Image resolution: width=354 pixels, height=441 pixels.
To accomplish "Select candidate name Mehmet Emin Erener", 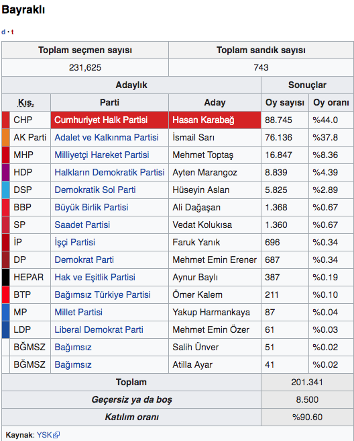I will 215,259.
